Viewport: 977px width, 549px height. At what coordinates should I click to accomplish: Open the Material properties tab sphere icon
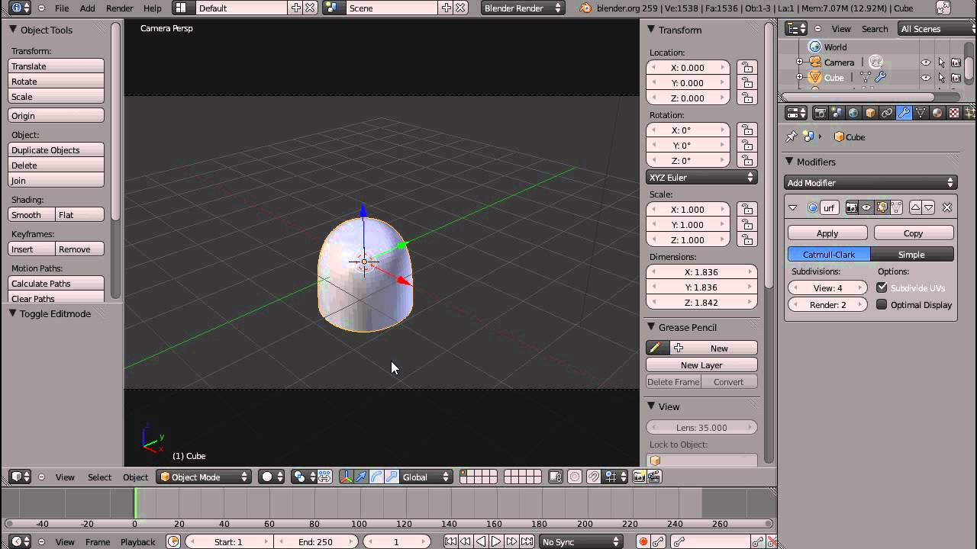point(937,113)
